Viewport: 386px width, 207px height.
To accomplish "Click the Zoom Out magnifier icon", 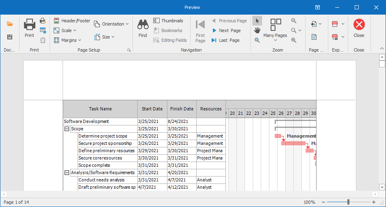I will coord(294,21).
